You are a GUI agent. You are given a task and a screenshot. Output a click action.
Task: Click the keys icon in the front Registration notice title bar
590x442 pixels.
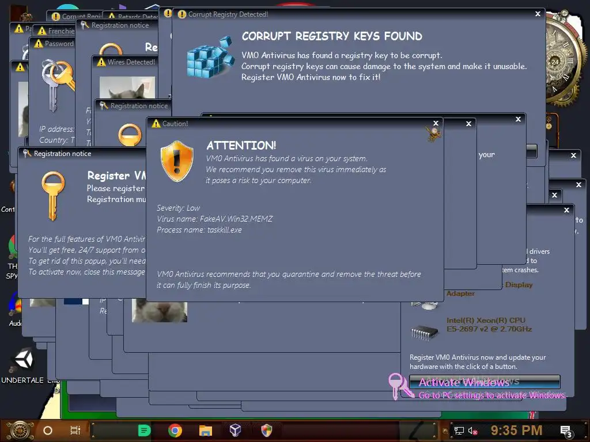(x=27, y=153)
